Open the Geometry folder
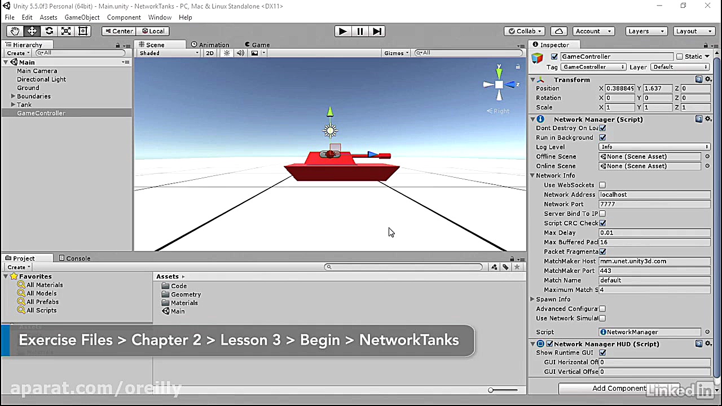 181,294
